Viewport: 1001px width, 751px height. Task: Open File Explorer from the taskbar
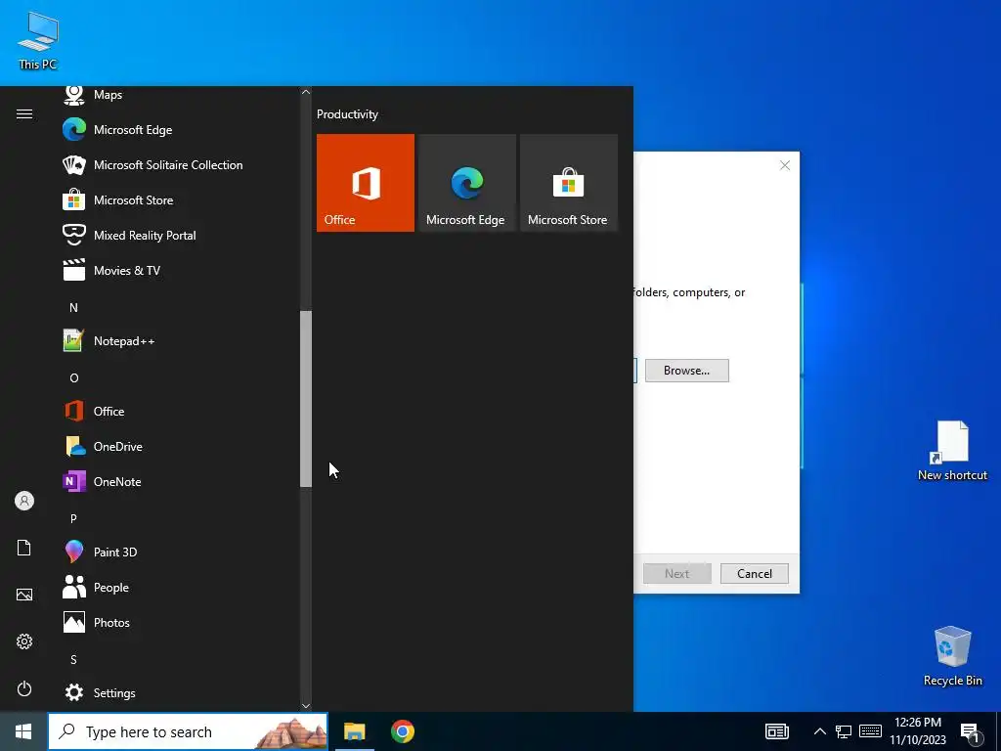pyautogui.click(x=354, y=731)
